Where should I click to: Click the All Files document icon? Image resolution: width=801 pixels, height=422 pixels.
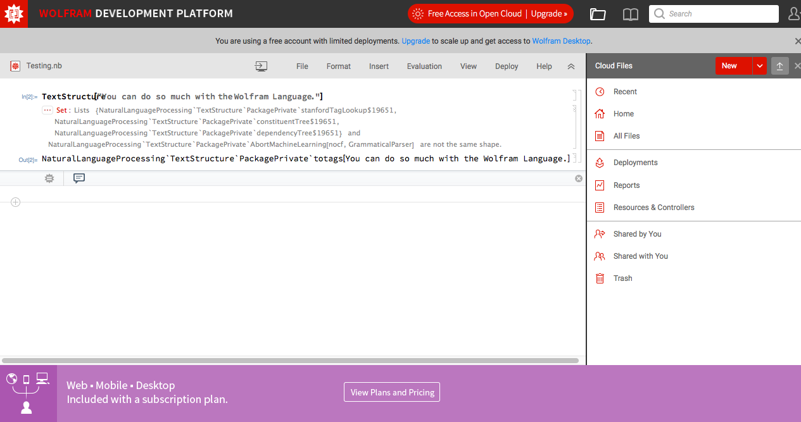pyautogui.click(x=600, y=136)
